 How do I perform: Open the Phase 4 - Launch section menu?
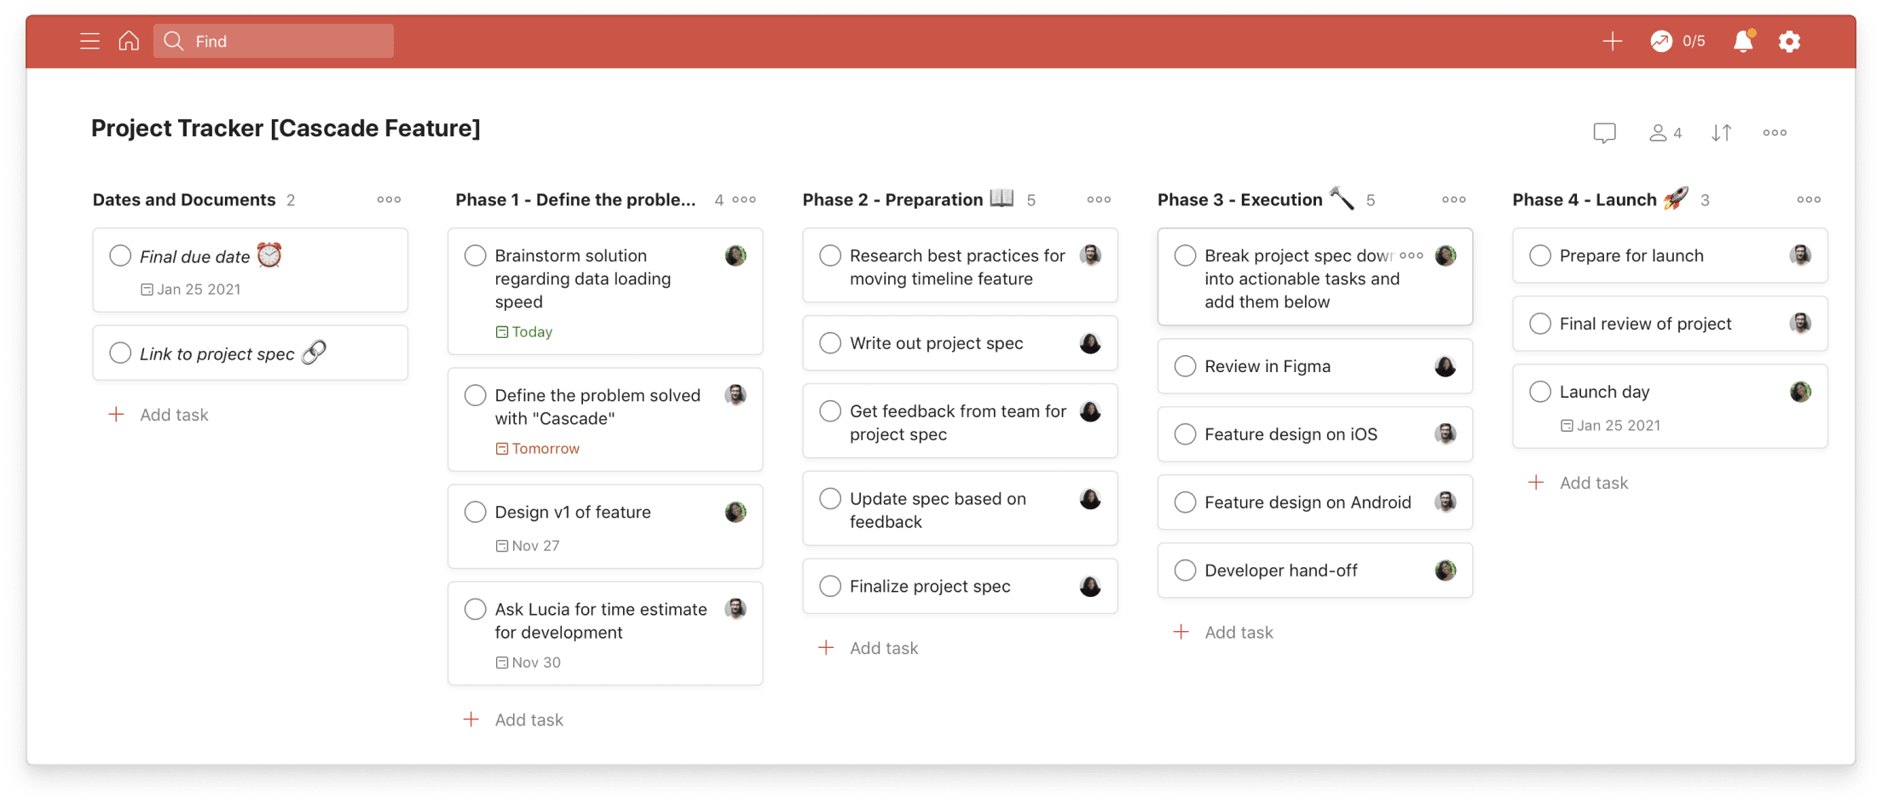coord(1808,199)
